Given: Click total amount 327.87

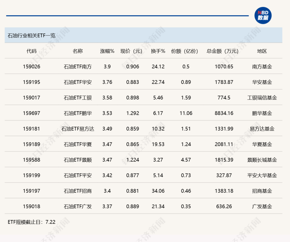Looking at the screenshot, I should [224, 175].
